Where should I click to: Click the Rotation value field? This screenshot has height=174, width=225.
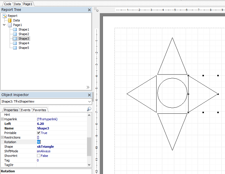tap(62, 142)
